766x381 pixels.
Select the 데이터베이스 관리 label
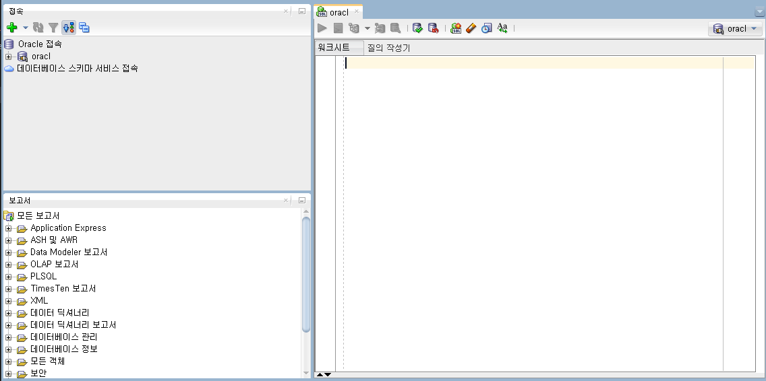64,337
